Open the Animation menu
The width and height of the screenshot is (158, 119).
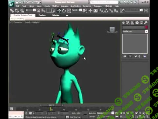point(65,6)
